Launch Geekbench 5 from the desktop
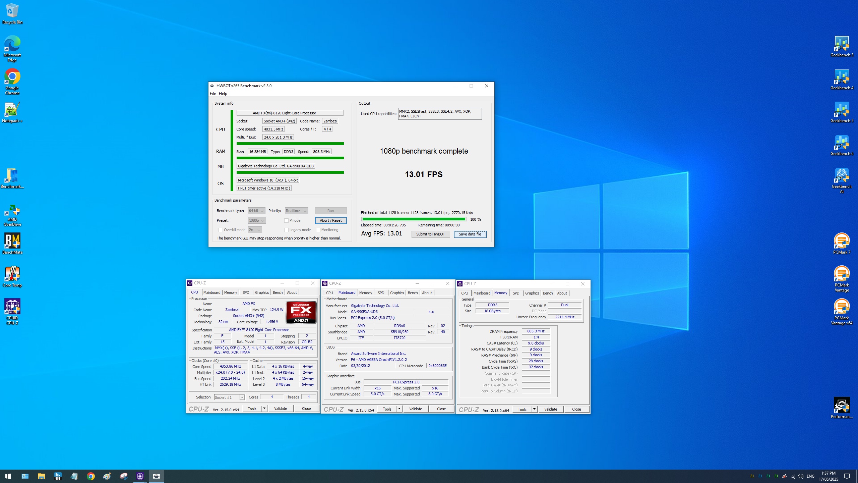The height and width of the screenshot is (483, 858). tap(842, 112)
